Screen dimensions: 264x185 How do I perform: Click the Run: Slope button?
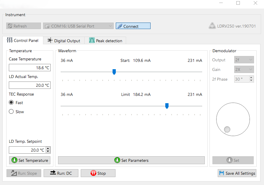coord(24,173)
